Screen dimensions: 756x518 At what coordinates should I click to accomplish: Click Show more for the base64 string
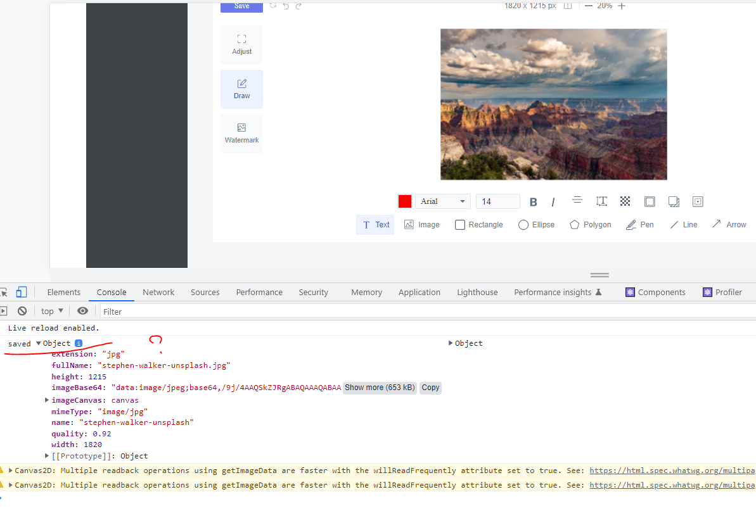pyautogui.click(x=380, y=388)
